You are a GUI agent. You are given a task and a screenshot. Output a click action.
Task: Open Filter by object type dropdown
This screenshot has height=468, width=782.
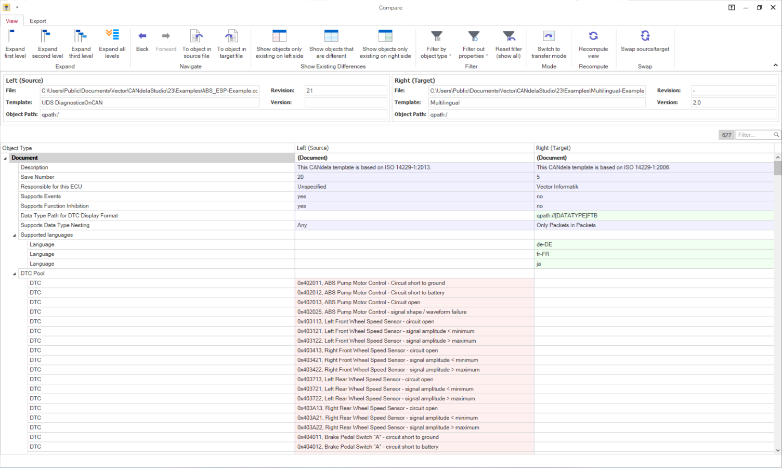(436, 44)
